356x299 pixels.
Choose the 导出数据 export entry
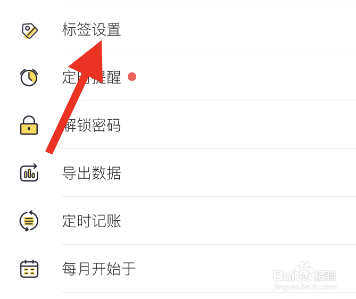[92, 173]
